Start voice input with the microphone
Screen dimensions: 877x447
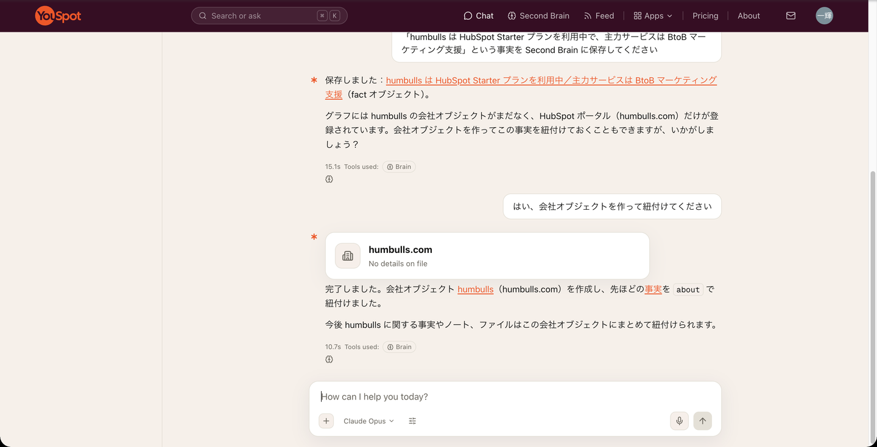pos(679,421)
